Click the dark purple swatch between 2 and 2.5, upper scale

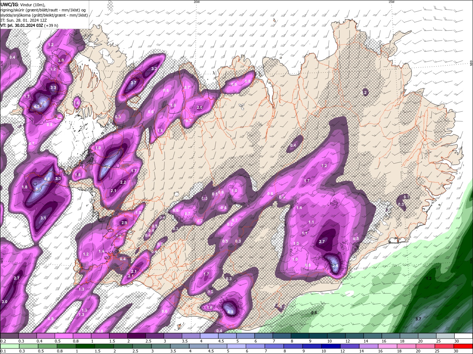(x=136, y=336)
